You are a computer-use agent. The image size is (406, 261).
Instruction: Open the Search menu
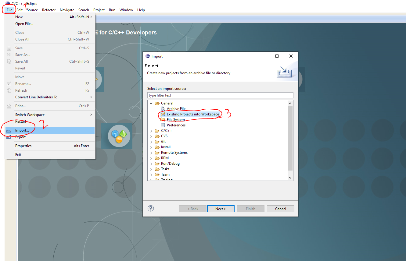click(84, 10)
